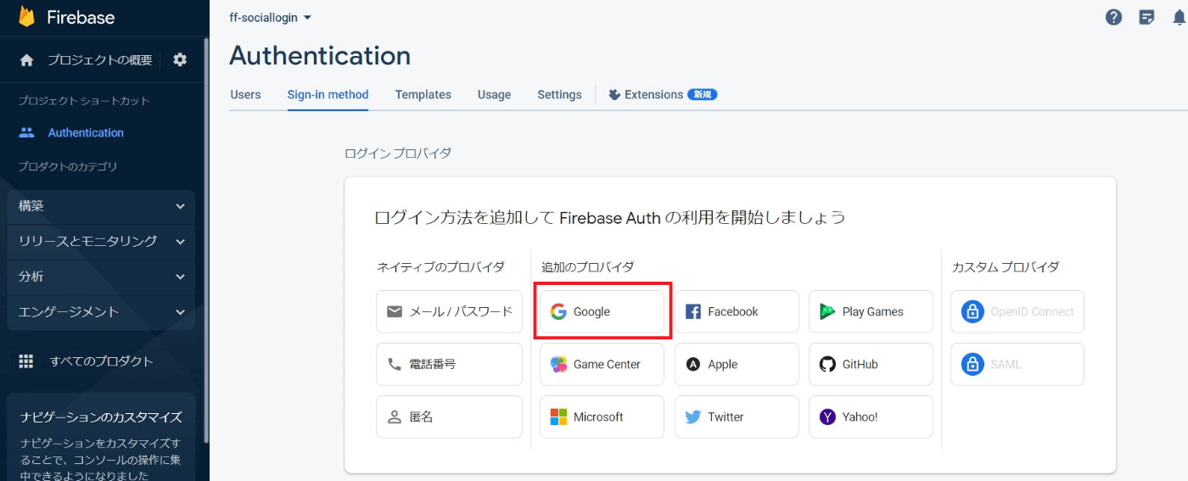This screenshot has width=1188, height=481.
Task: Click the Yahoo! purple logo icon
Action: [x=827, y=417]
